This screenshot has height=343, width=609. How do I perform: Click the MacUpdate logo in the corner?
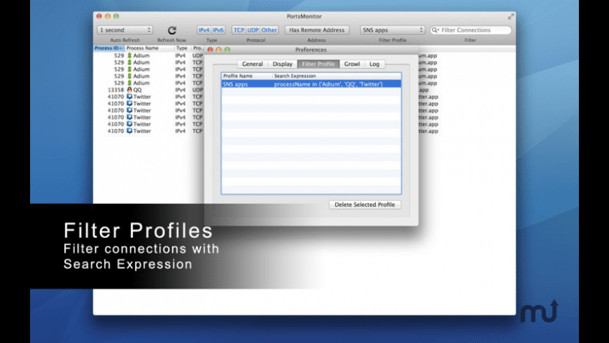[538, 311]
